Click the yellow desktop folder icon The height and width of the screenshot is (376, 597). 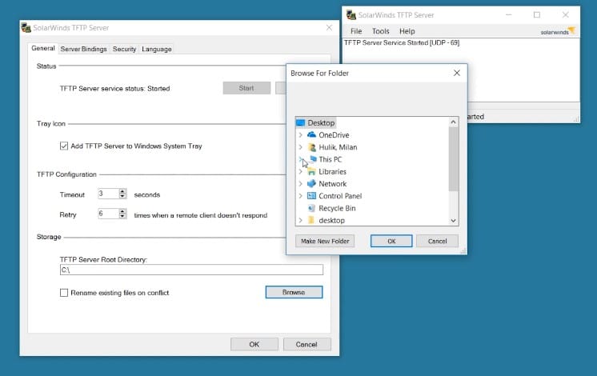tap(311, 220)
